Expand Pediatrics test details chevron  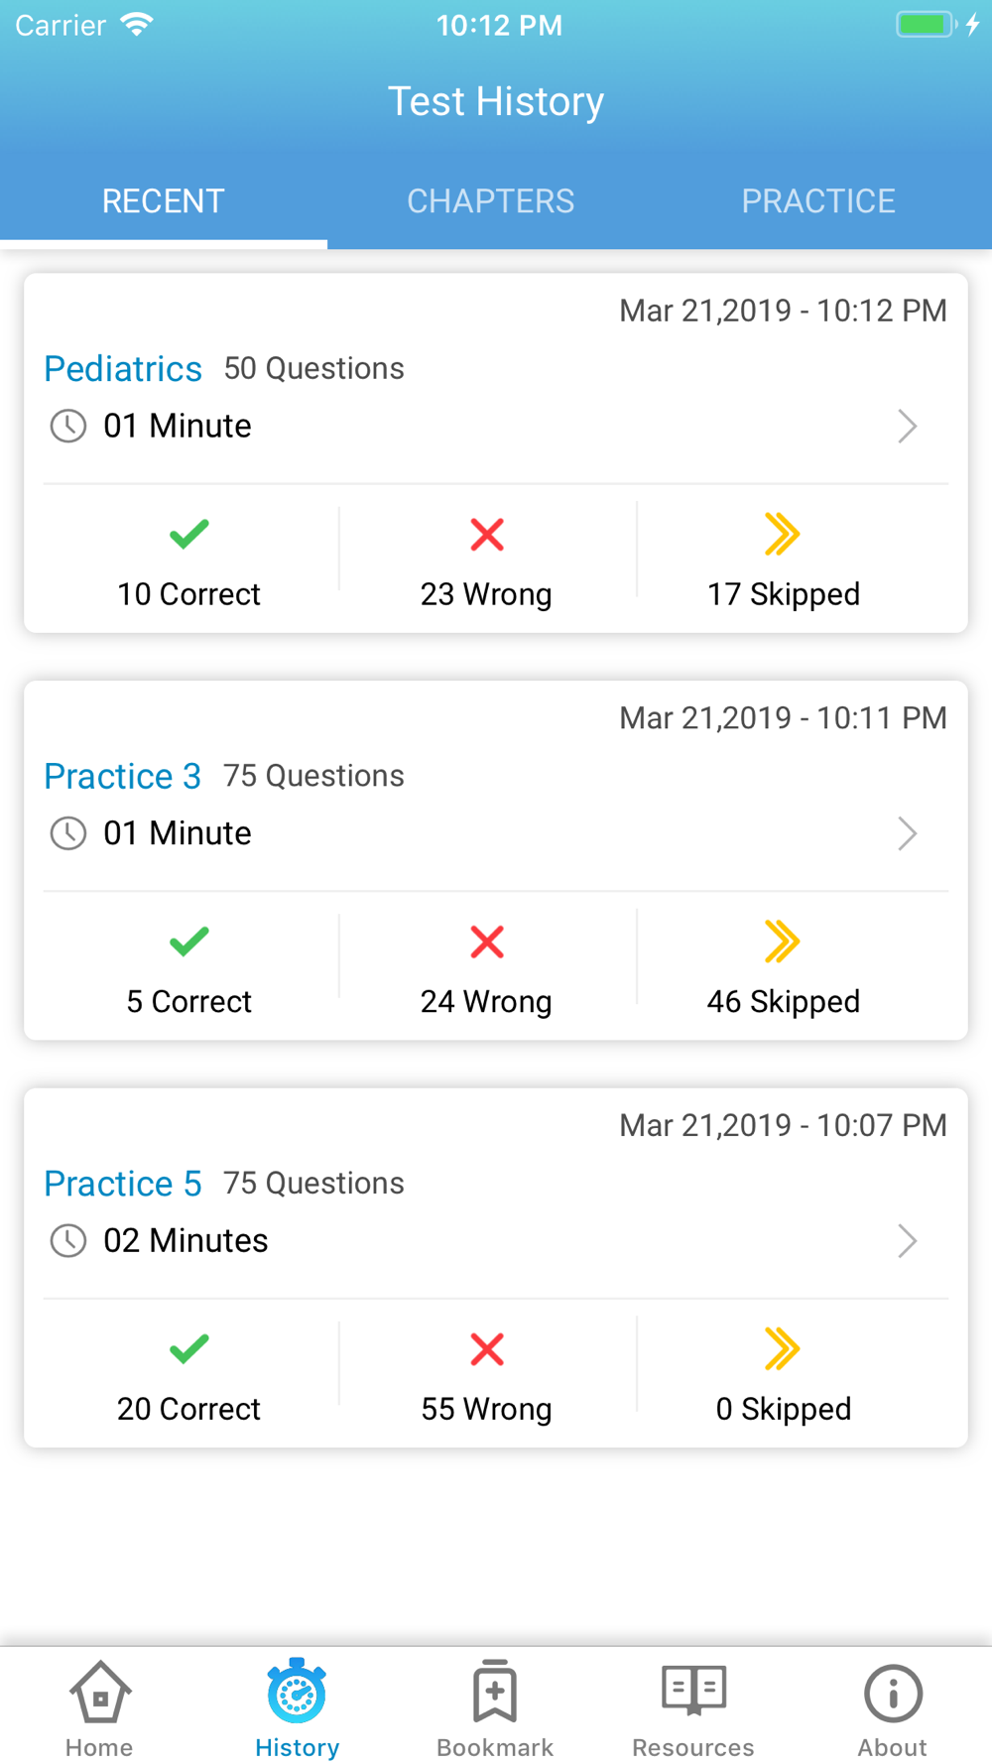point(907,427)
